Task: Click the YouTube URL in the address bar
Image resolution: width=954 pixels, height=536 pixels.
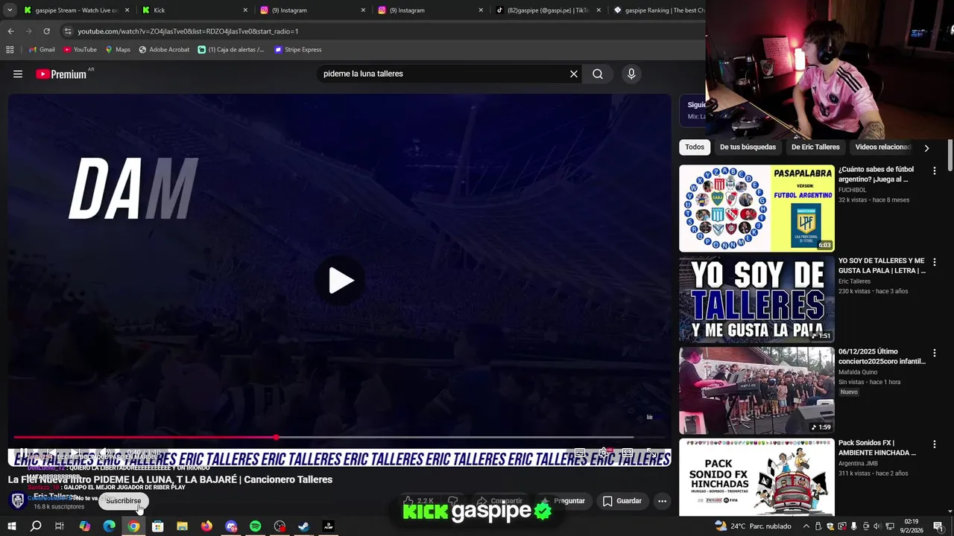Action: click(x=188, y=31)
